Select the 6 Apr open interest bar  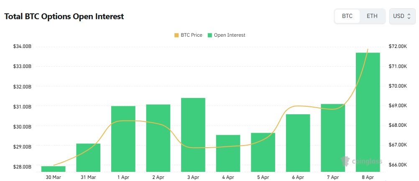pyautogui.click(x=298, y=143)
